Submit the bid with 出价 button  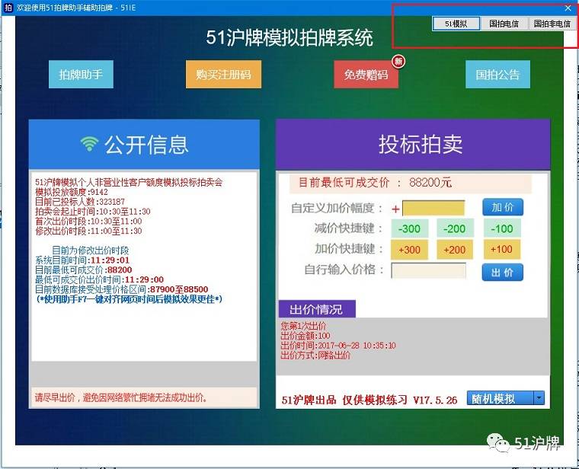(x=502, y=272)
